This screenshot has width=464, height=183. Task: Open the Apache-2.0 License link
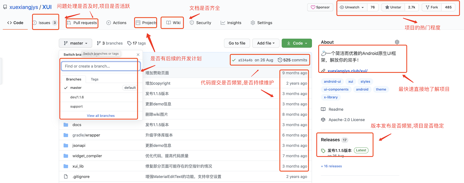tap(347, 120)
